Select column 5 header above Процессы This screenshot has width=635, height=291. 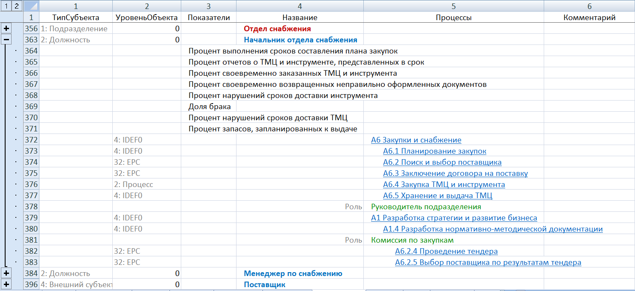click(453, 6)
